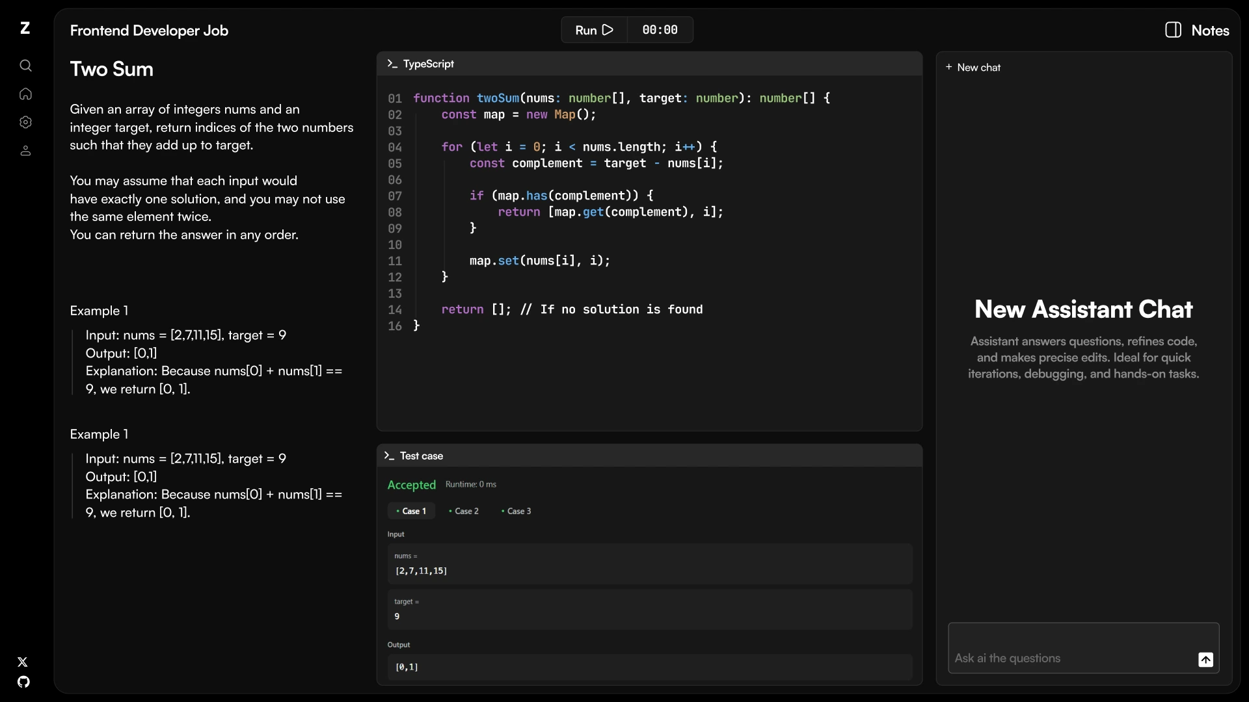Open settings gear in sidebar
Screen dimensions: 1249x702
(25, 122)
